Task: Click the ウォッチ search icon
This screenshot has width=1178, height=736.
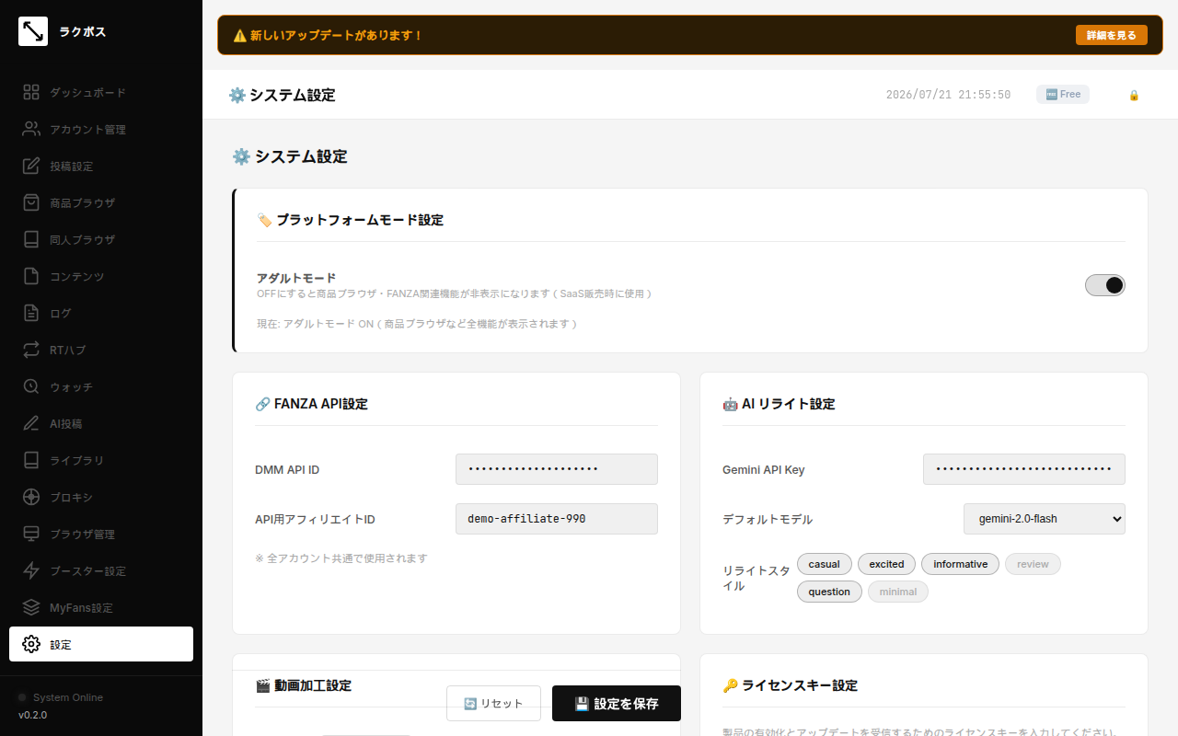Action: point(31,386)
